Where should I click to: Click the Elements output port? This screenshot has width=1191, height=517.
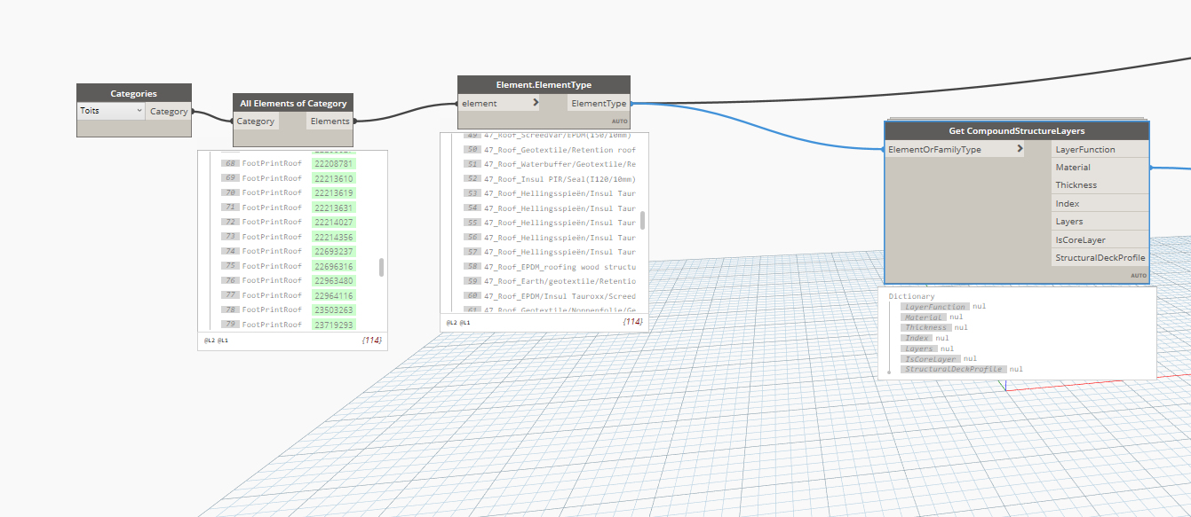click(330, 121)
